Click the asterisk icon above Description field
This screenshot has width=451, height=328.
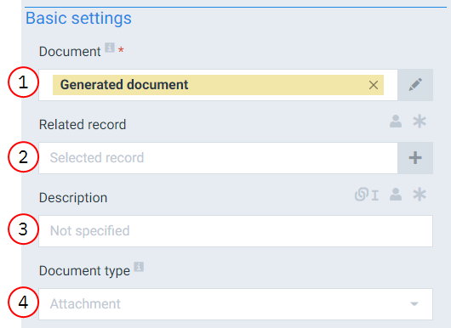[420, 195]
